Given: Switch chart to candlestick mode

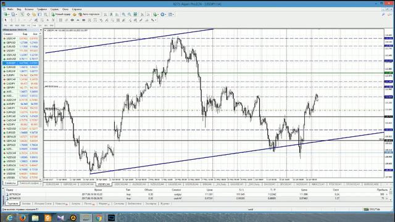Looking at the screenshot, I should click(x=111, y=15).
